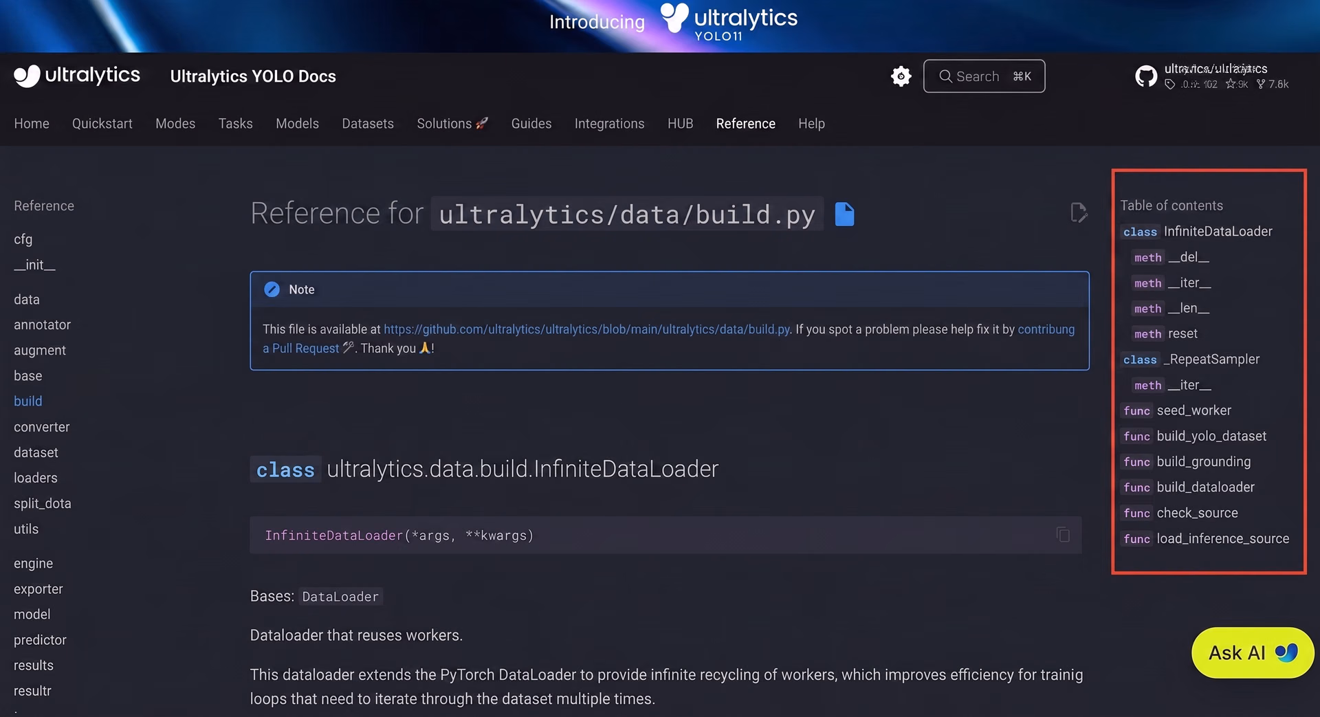The image size is (1320, 717).
Task: Go to the Home tab
Action: coord(32,124)
